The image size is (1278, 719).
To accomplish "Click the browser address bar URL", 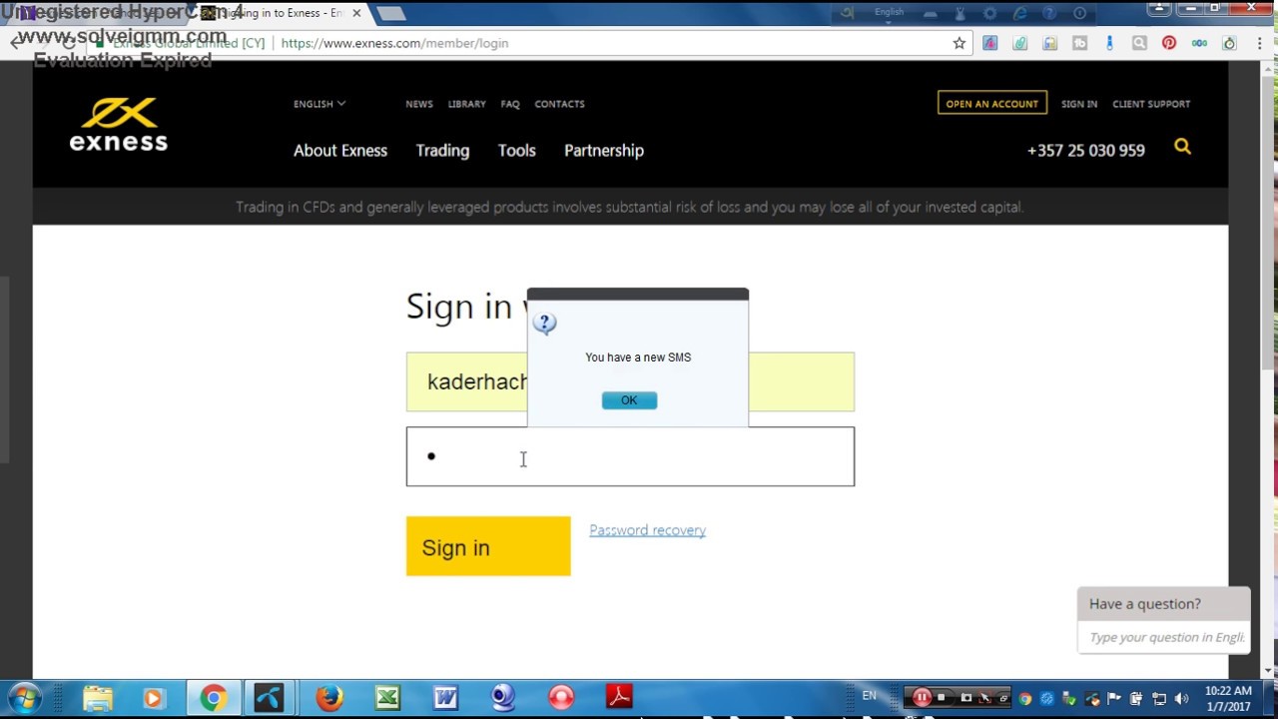I will [x=394, y=43].
